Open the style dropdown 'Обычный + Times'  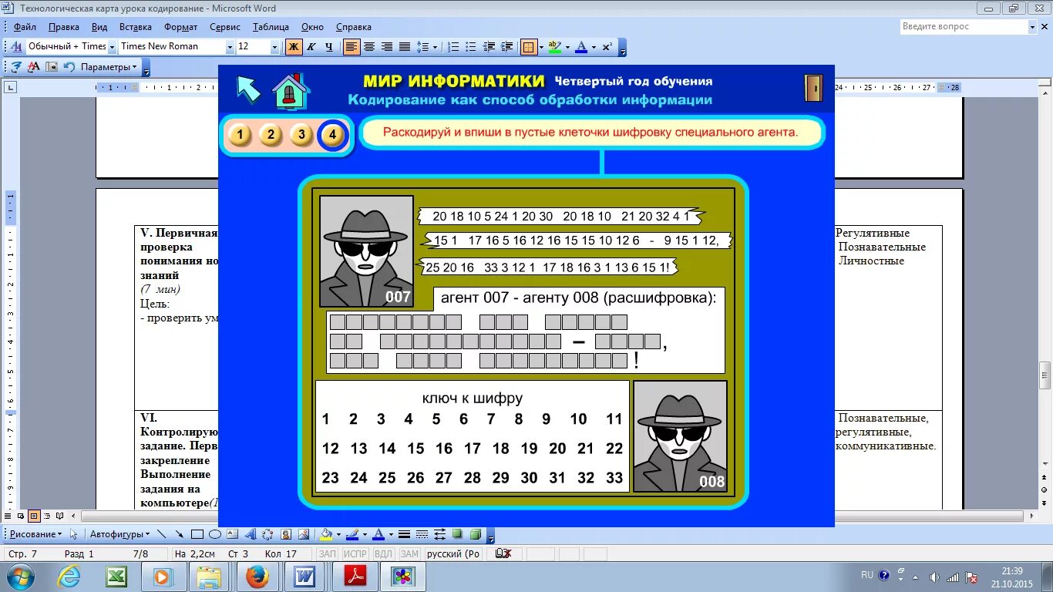113,47
